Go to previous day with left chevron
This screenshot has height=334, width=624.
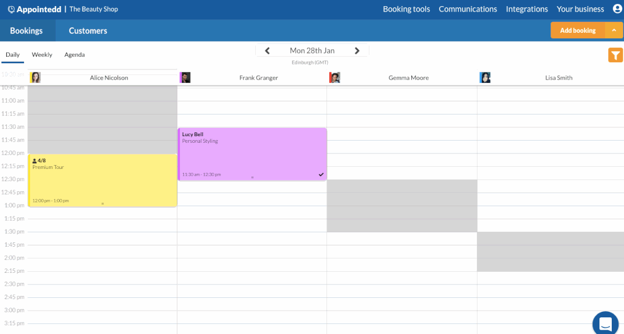(x=267, y=51)
